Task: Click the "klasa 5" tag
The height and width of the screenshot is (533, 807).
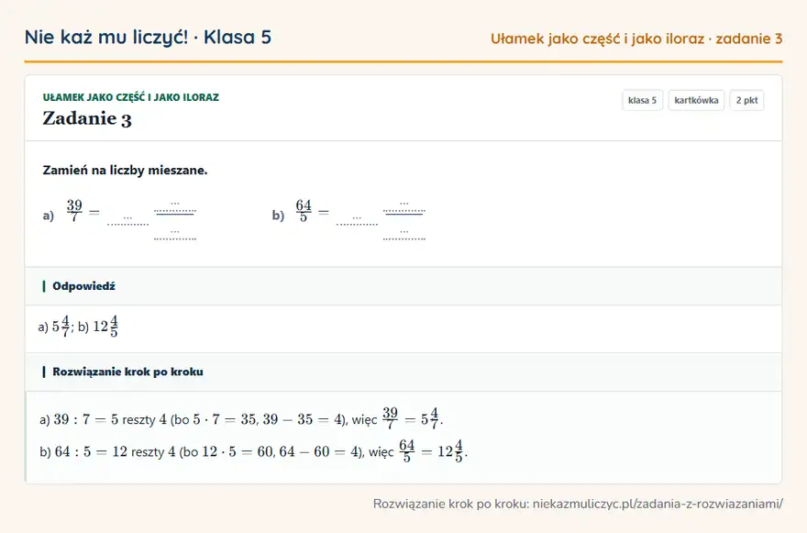Action: point(642,100)
